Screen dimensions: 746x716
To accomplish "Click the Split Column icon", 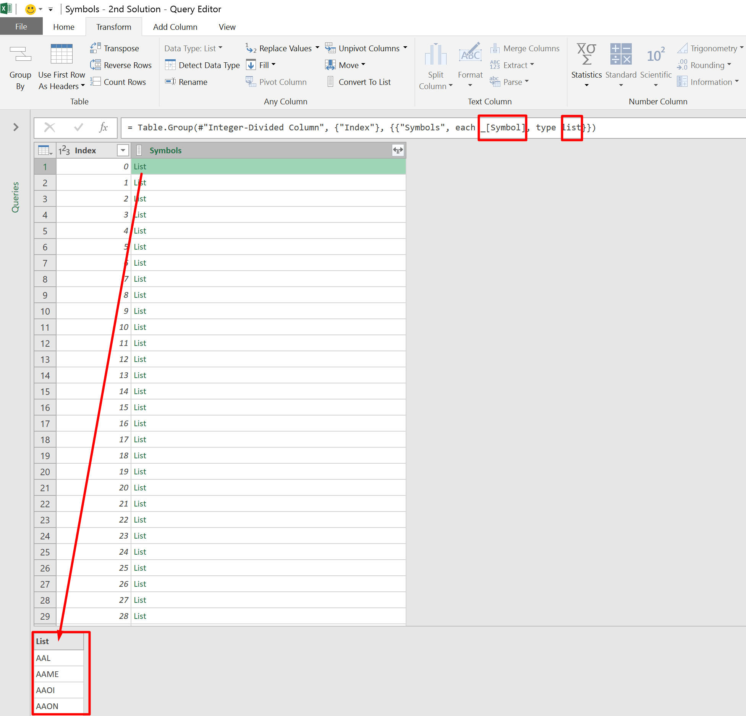I will pos(435,54).
